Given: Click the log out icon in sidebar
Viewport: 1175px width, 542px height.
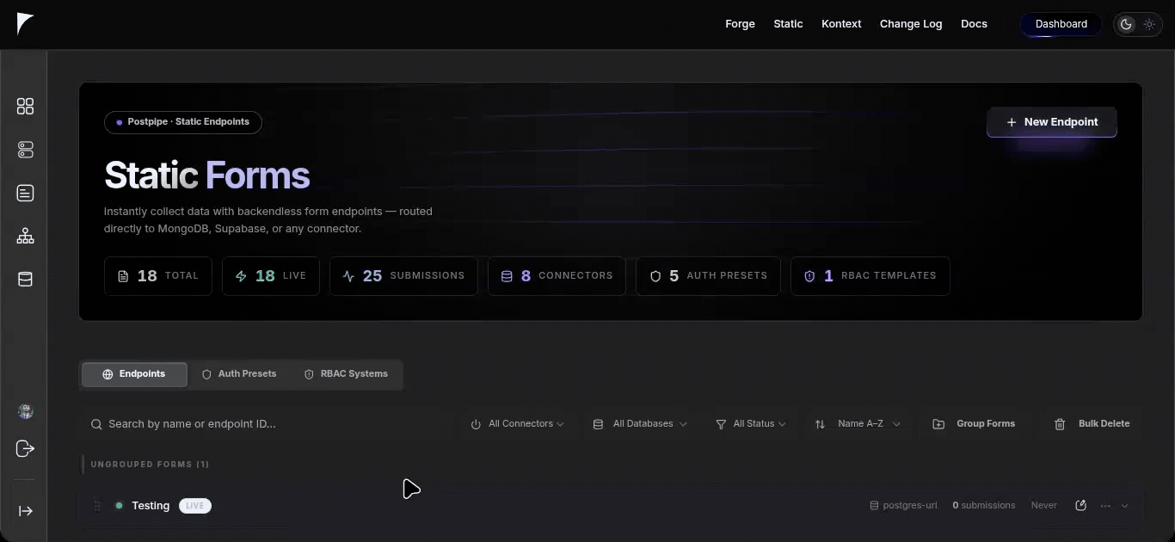Looking at the screenshot, I should (x=25, y=448).
